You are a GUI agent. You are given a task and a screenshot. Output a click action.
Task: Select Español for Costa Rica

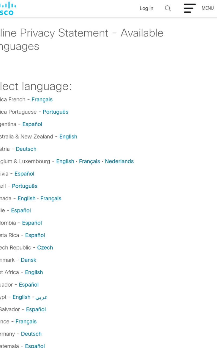(35, 235)
